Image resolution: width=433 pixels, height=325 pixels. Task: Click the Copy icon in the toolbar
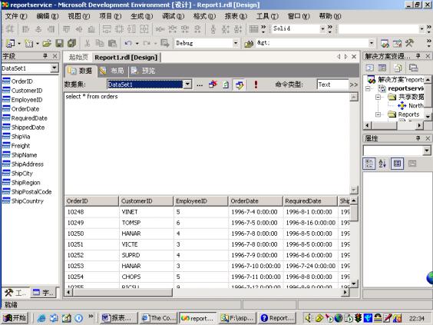pyautogui.click(x=99, y=43)
